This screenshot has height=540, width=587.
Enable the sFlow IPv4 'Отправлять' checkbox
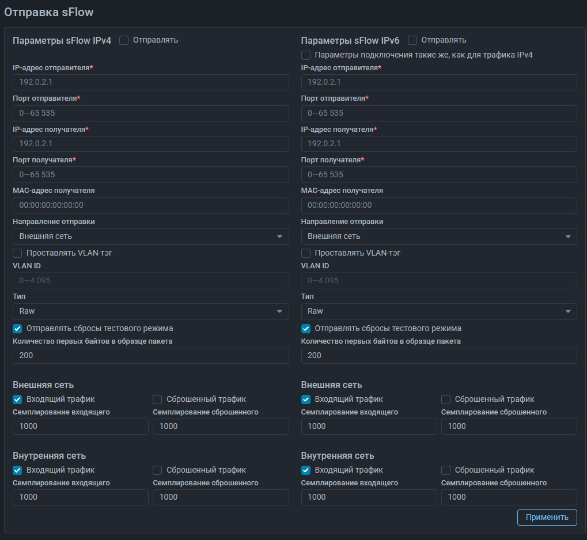pos(124,40)
